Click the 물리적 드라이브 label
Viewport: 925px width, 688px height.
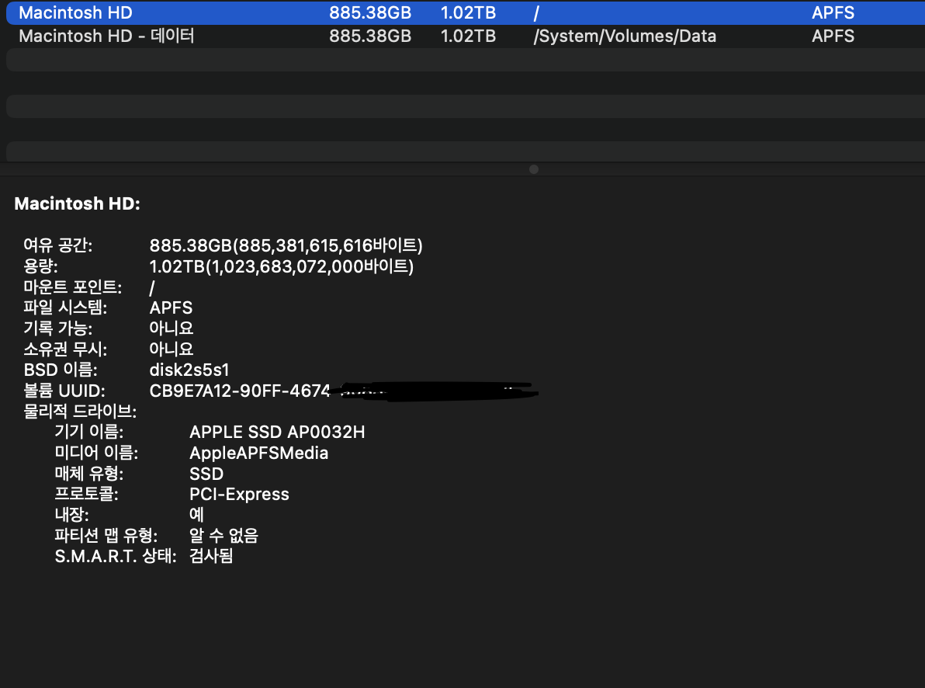[x=80, y=411]
